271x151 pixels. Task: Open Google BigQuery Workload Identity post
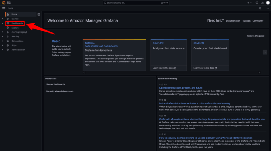pyautogui.click(x=206, y=138)
